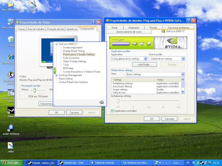Select the Menu Editing tree item

pos(66,79)
